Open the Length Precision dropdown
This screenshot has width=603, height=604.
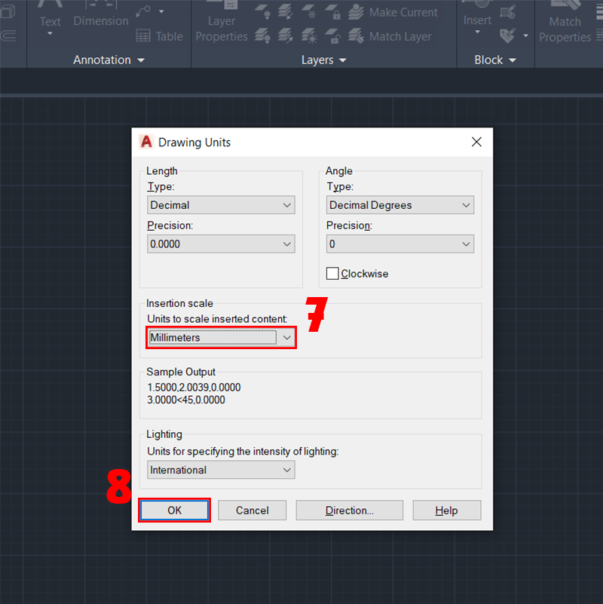[x=221, y=244]
